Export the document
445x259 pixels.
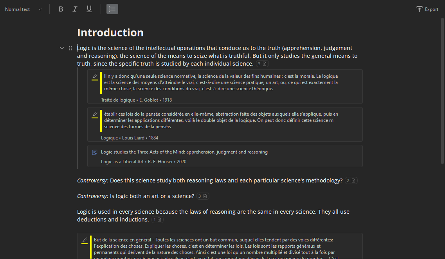[x=427, y=9]
